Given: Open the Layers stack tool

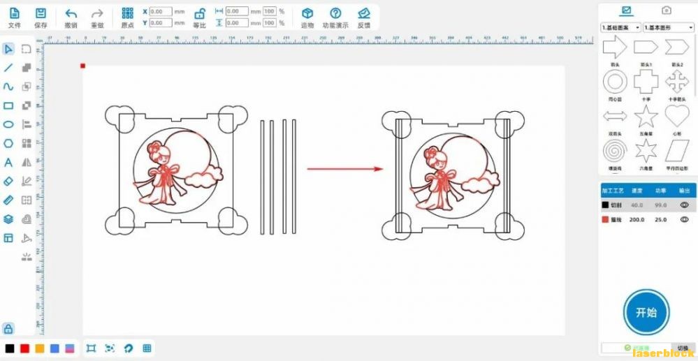Looking at the screenshot, I should [x=8, y=219].
